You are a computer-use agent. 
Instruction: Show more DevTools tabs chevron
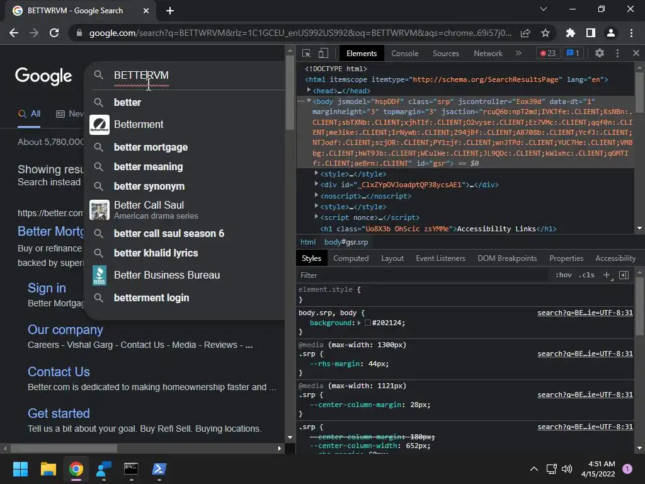(x=518, y=53)
